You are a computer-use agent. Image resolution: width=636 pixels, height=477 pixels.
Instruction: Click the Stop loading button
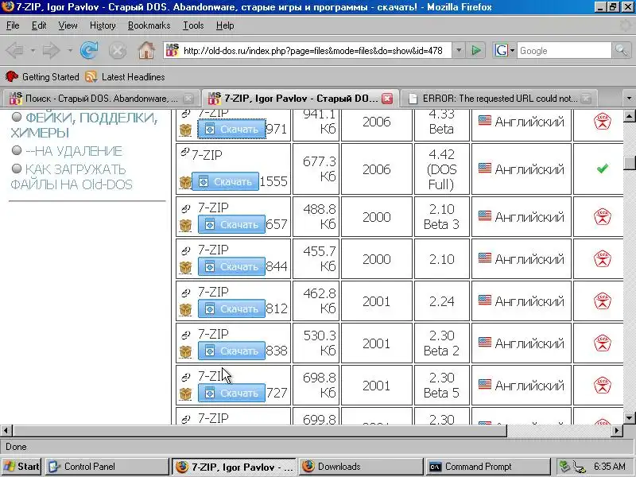pyautogui.click(x=118, y=51)
